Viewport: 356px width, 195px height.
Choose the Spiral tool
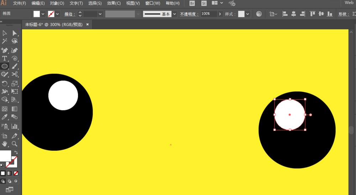point(15,58)
